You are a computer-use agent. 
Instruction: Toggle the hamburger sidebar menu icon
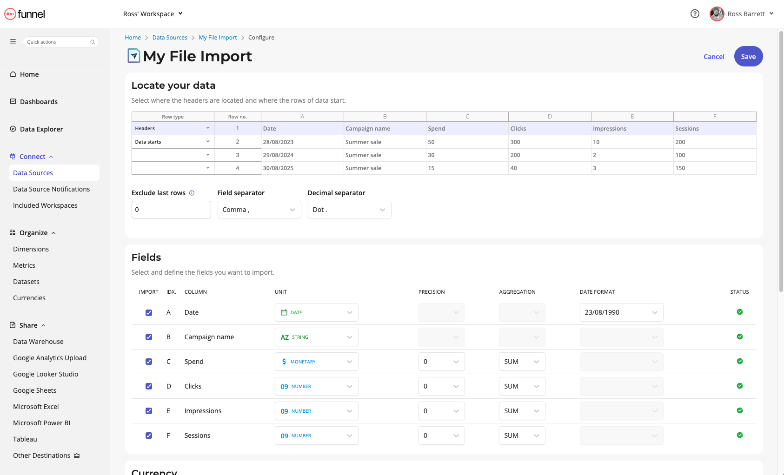(13, 42)
